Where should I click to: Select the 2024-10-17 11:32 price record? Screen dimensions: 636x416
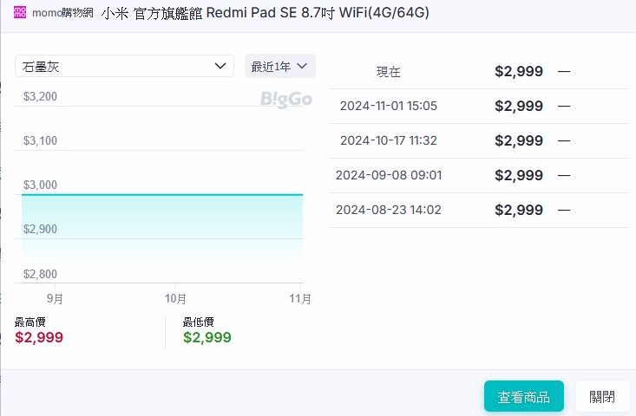pos(479,141)
